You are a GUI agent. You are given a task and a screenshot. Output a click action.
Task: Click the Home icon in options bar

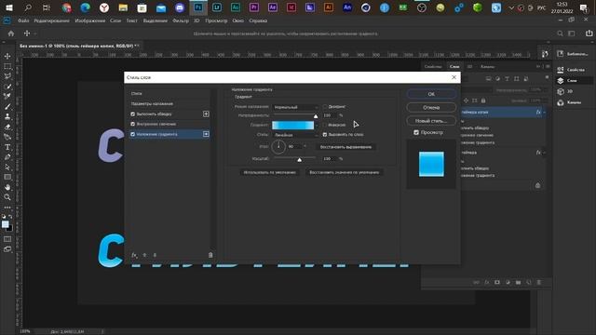click(11, 33)
